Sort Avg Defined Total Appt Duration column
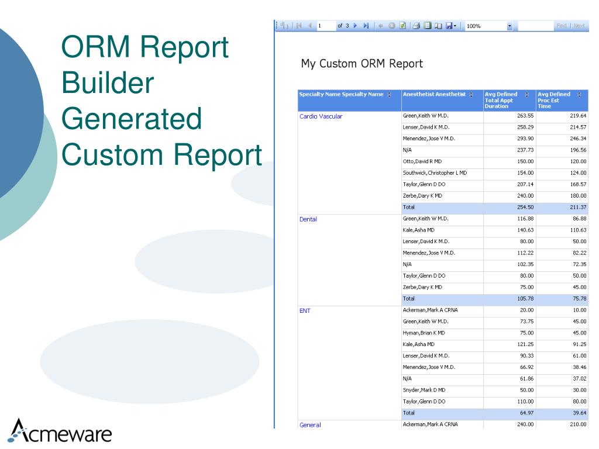 (527, 94)
